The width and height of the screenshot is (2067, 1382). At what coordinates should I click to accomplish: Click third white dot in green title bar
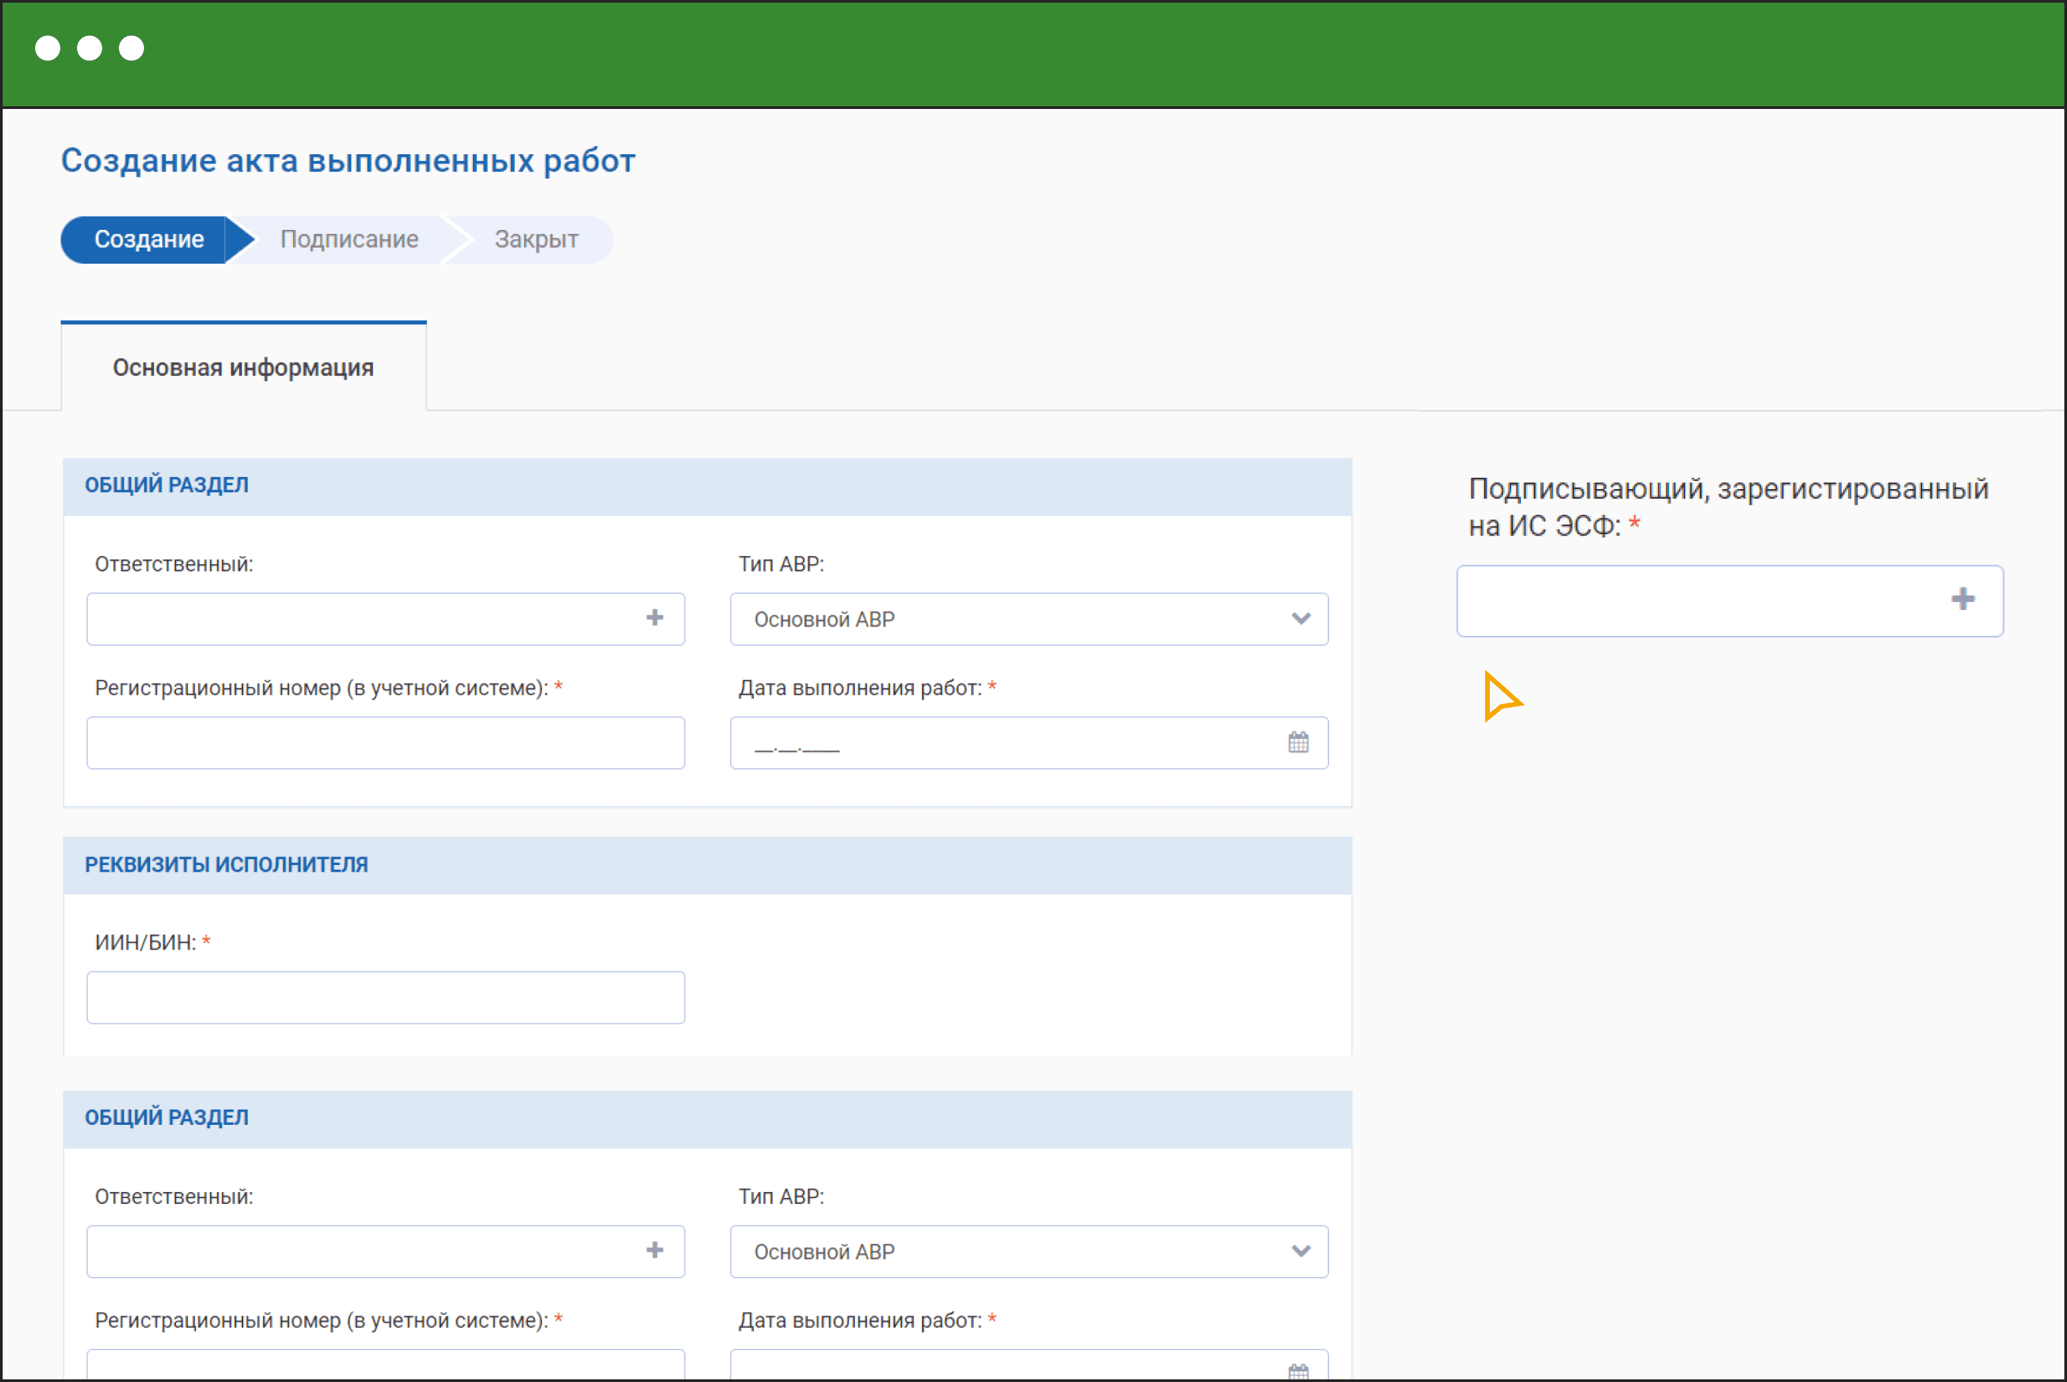coord(132,48)
